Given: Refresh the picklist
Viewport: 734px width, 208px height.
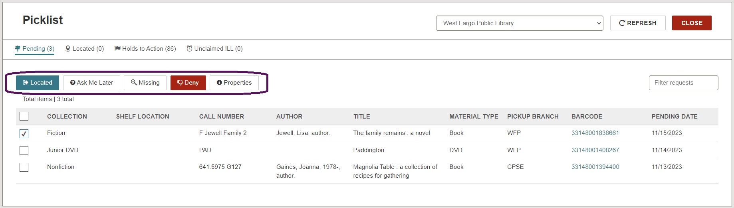Looking at the screenshot, I should pos(638,23).
